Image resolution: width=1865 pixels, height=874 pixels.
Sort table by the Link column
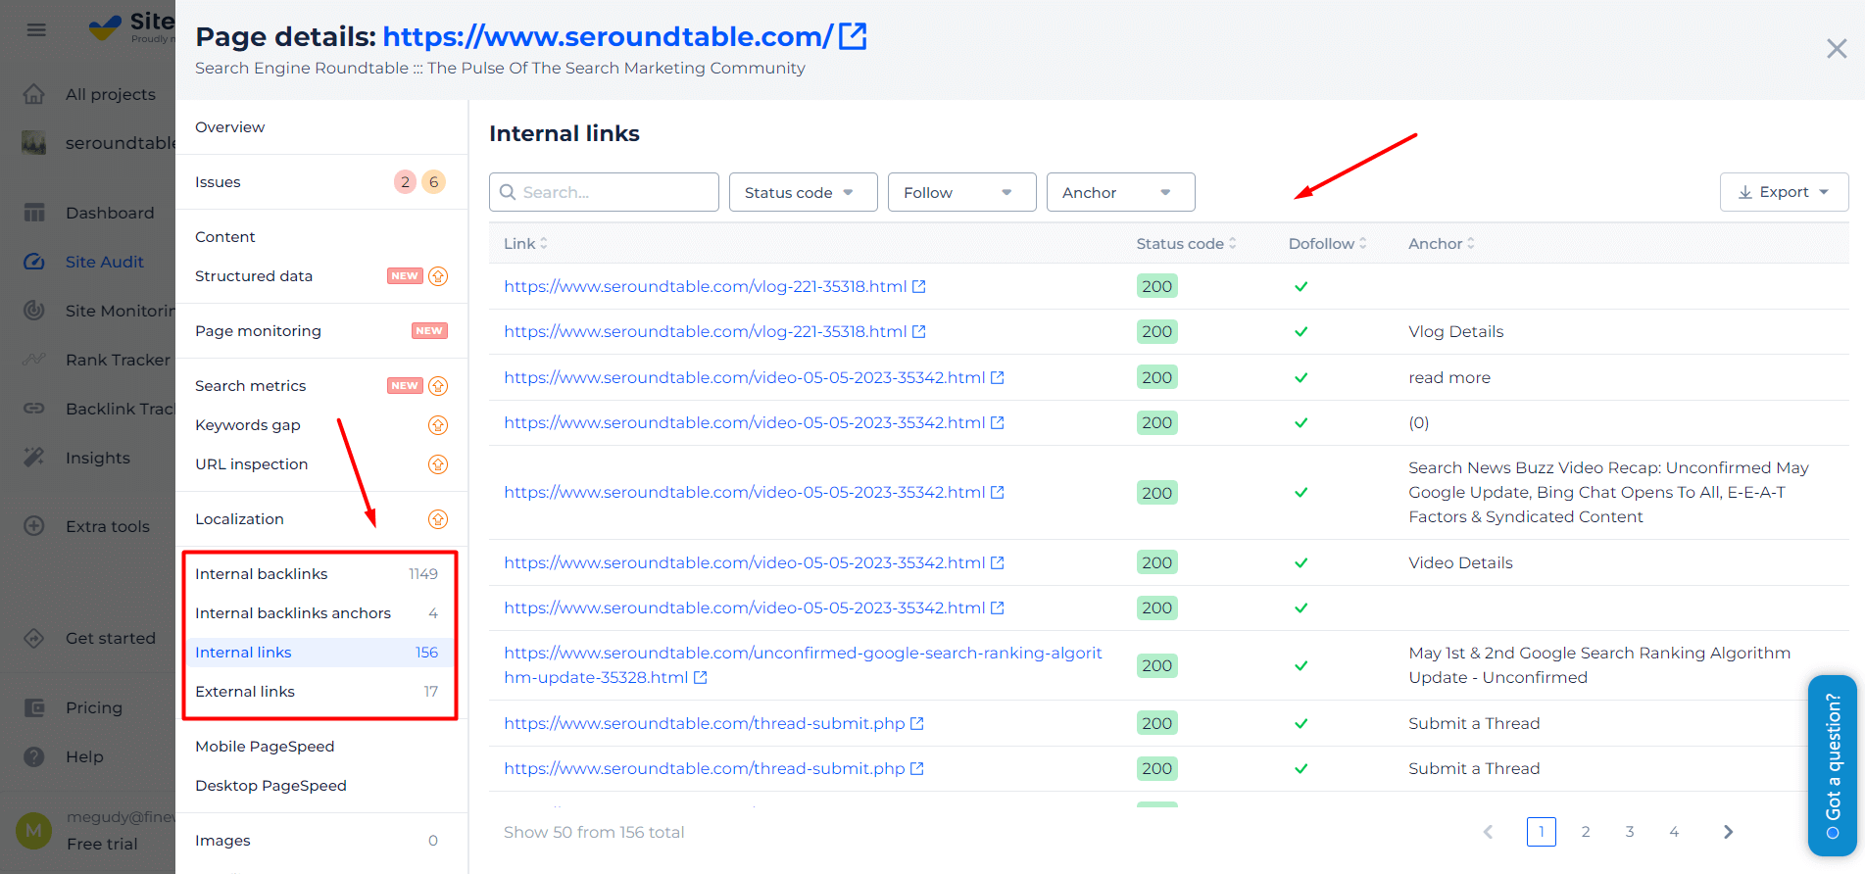pos(526,243)
